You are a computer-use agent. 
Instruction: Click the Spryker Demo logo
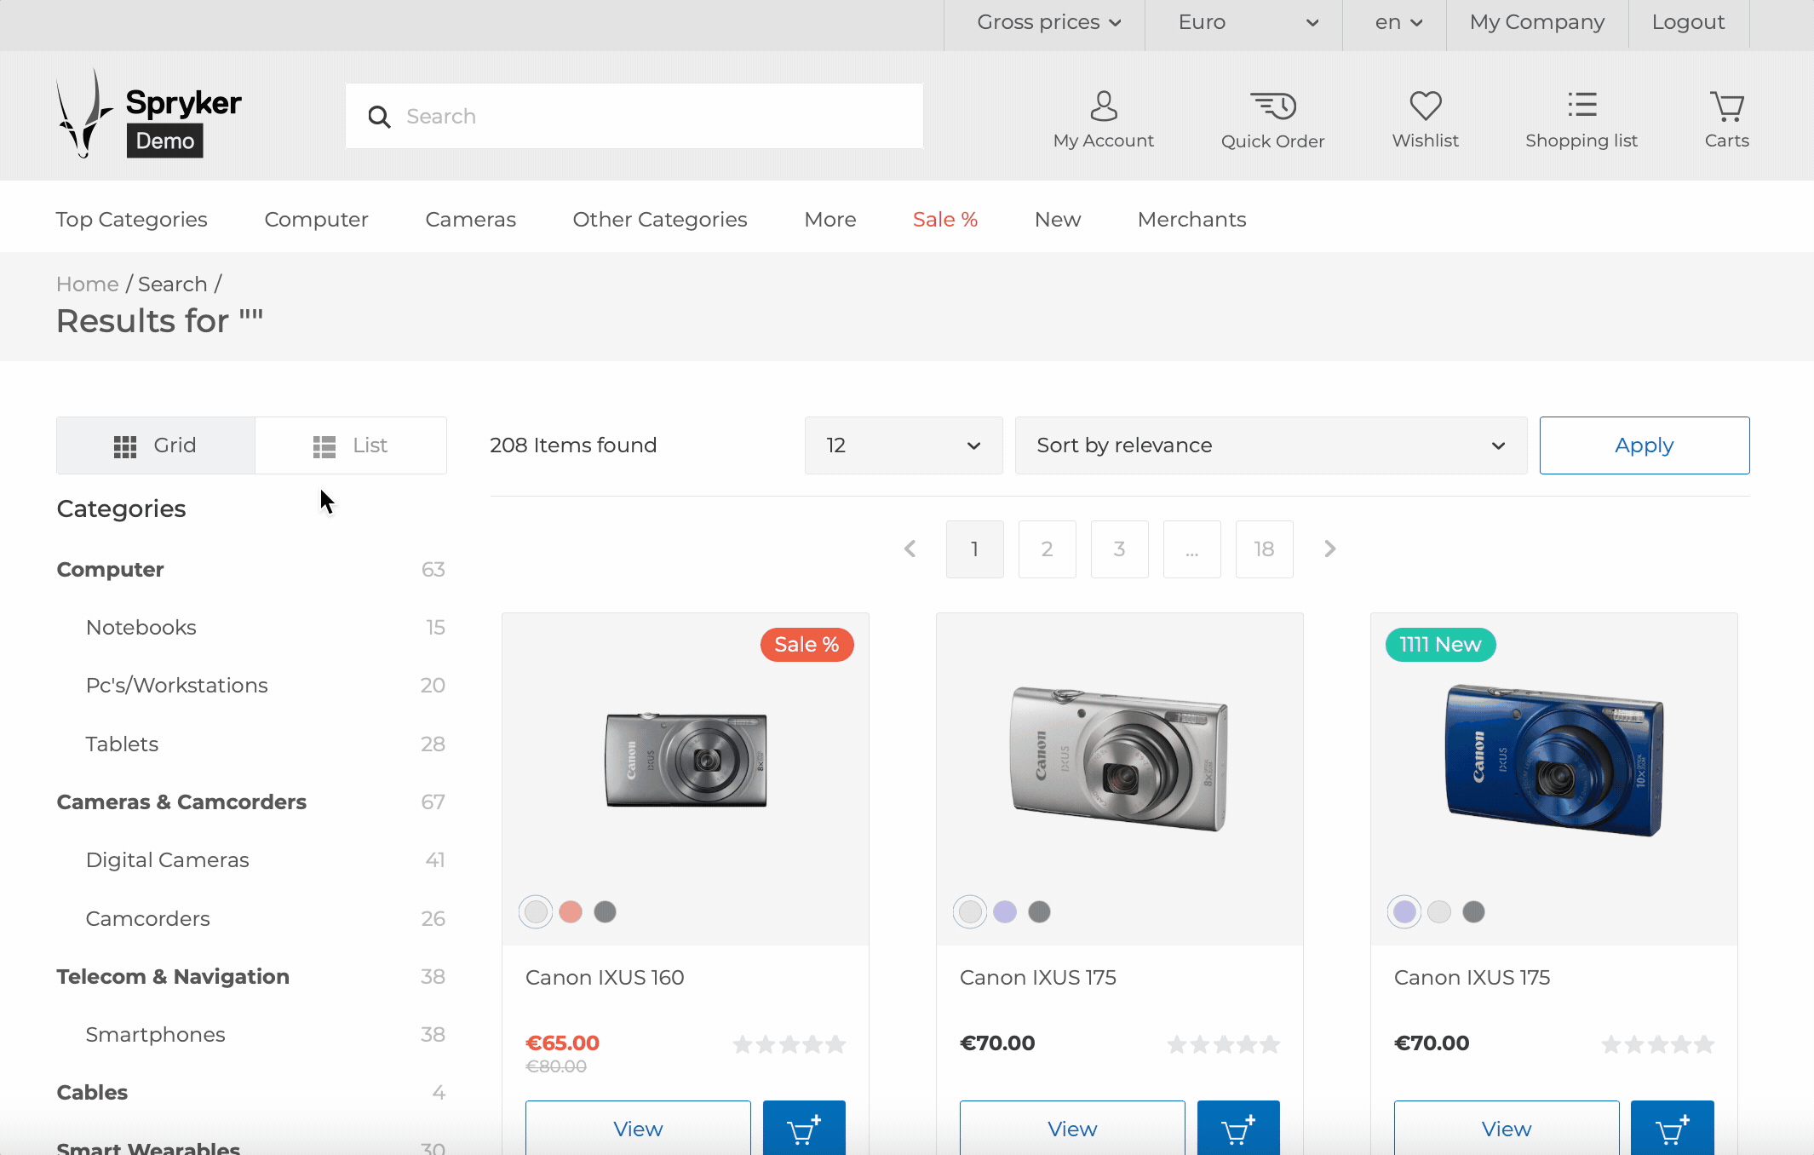(149, 115)
